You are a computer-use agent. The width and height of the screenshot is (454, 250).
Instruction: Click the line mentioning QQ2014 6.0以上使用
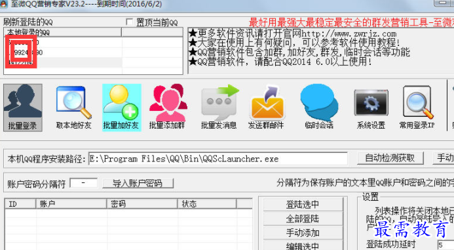(280, 62)
